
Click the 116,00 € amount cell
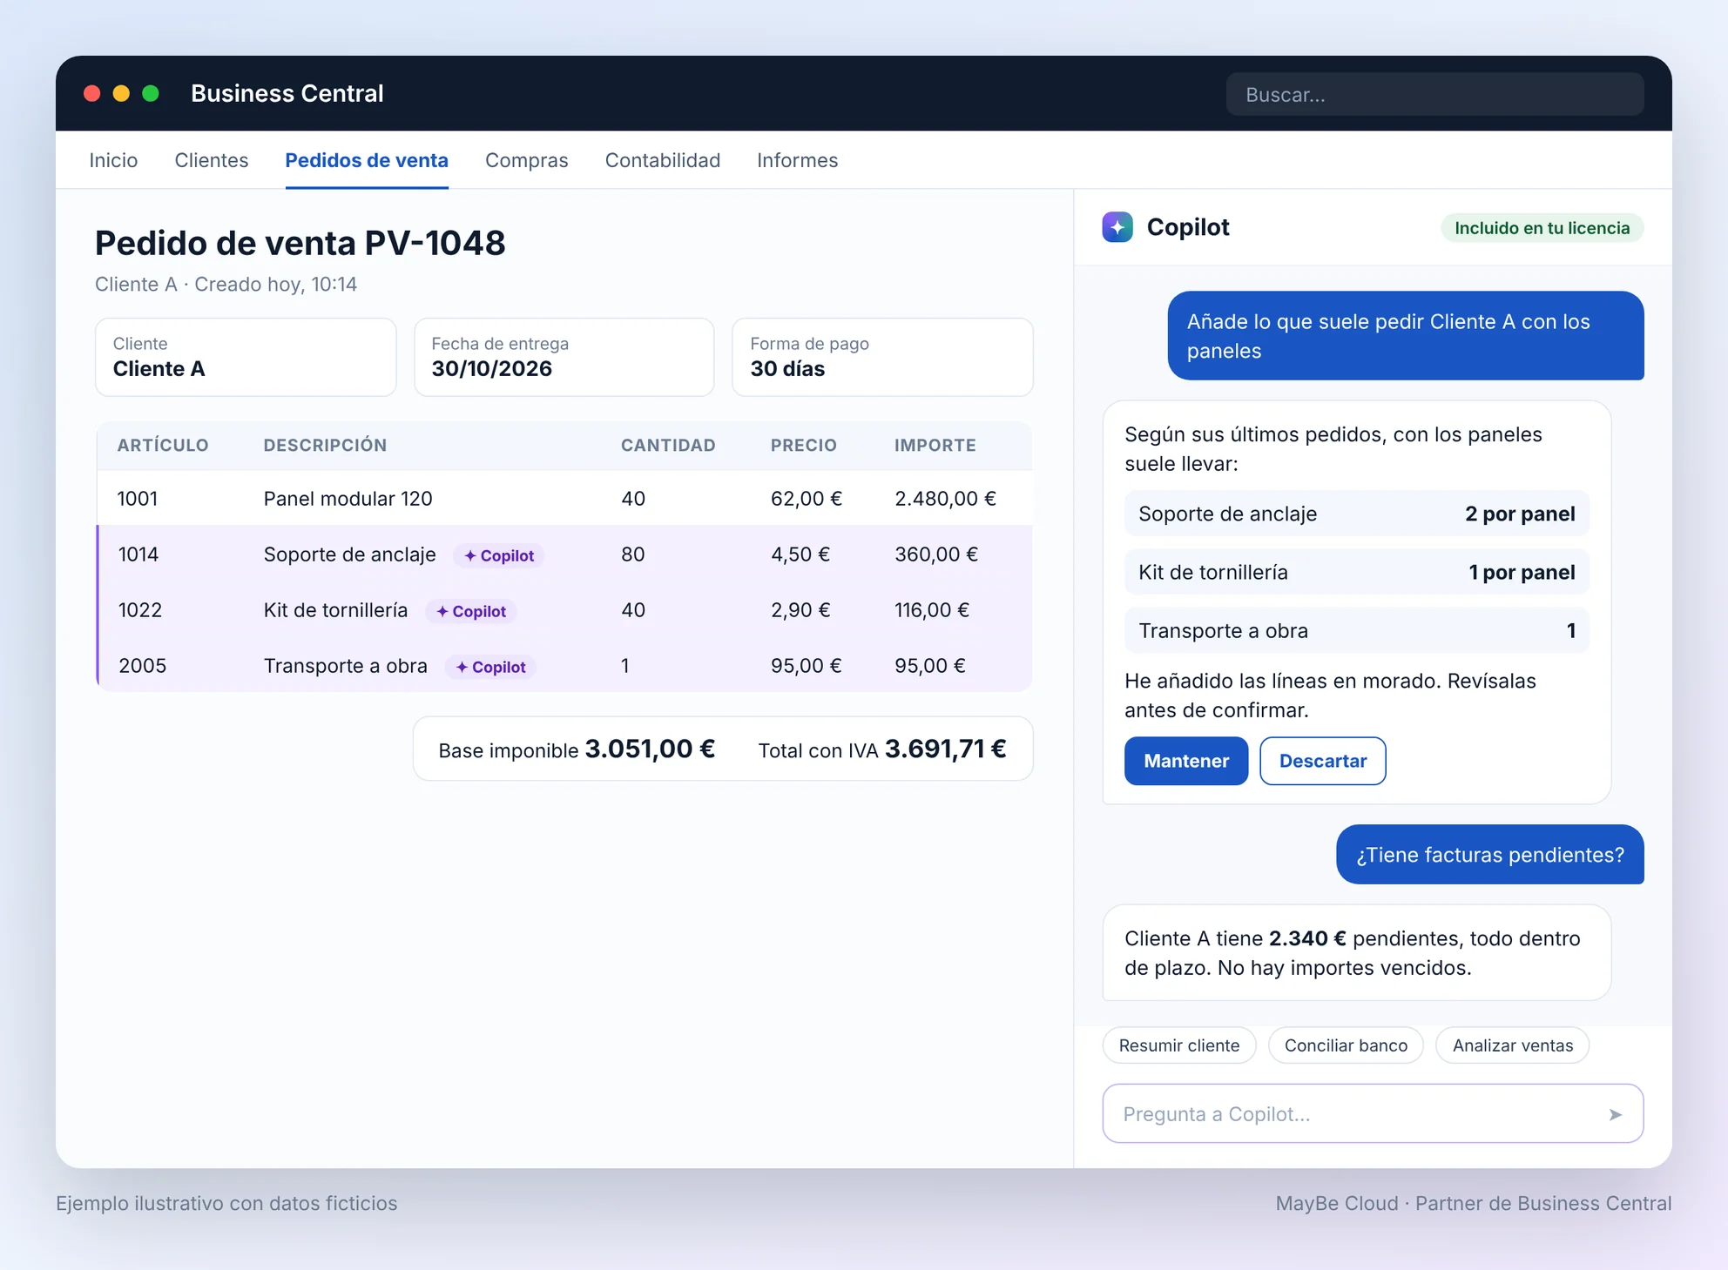[932, 610]
